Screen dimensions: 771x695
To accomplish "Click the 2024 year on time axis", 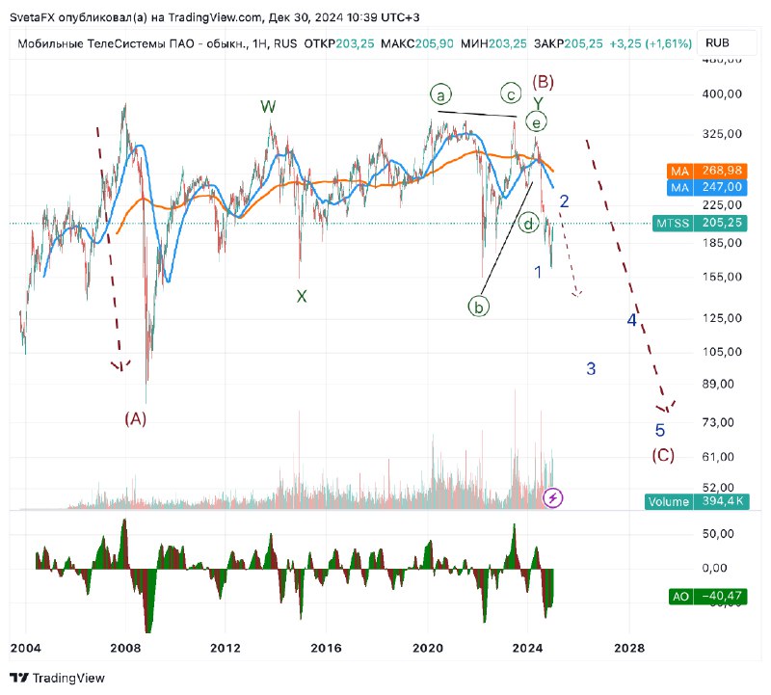I will [x=527, y=649].
